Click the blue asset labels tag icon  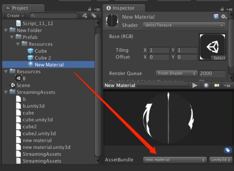pos(228,150)
